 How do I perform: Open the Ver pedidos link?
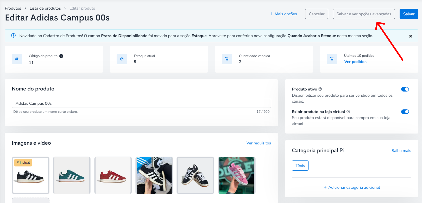[x=355, y=62]
